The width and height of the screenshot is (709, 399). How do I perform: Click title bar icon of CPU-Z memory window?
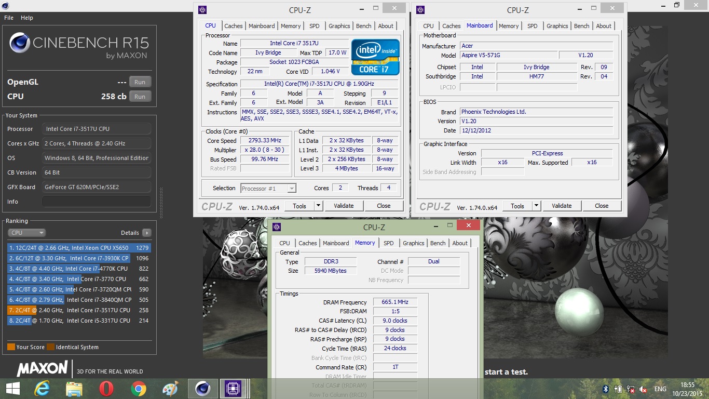click(x=277, y=227)
